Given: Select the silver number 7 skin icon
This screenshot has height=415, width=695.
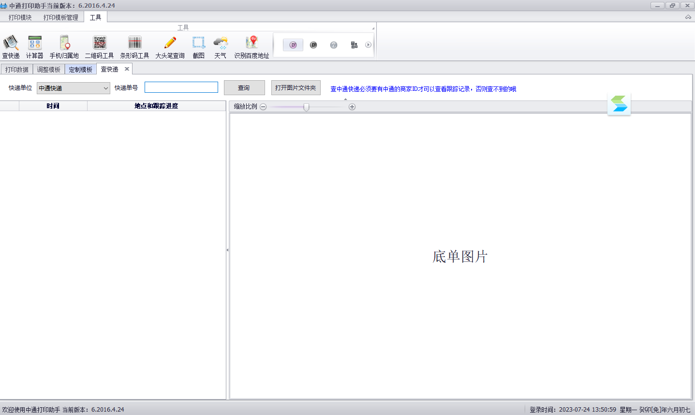Looking at the screenshot, I should click(334, 45).
